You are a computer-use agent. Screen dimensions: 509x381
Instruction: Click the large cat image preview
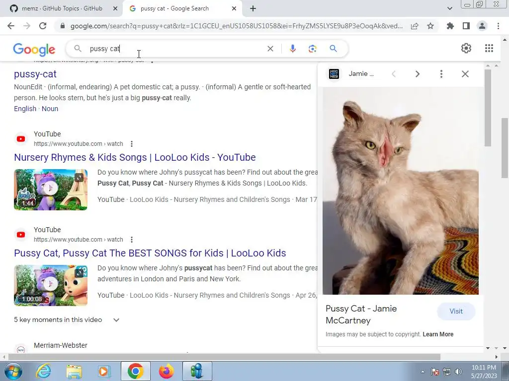tap(401, 191)
